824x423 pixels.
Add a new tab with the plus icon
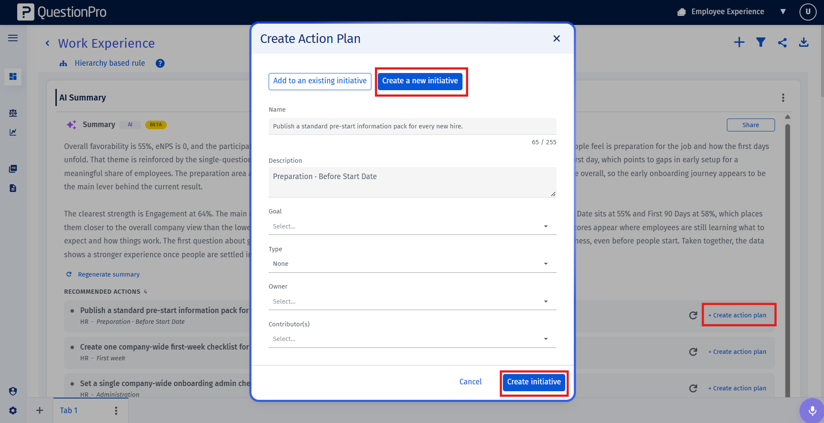[x=40, y=411]
